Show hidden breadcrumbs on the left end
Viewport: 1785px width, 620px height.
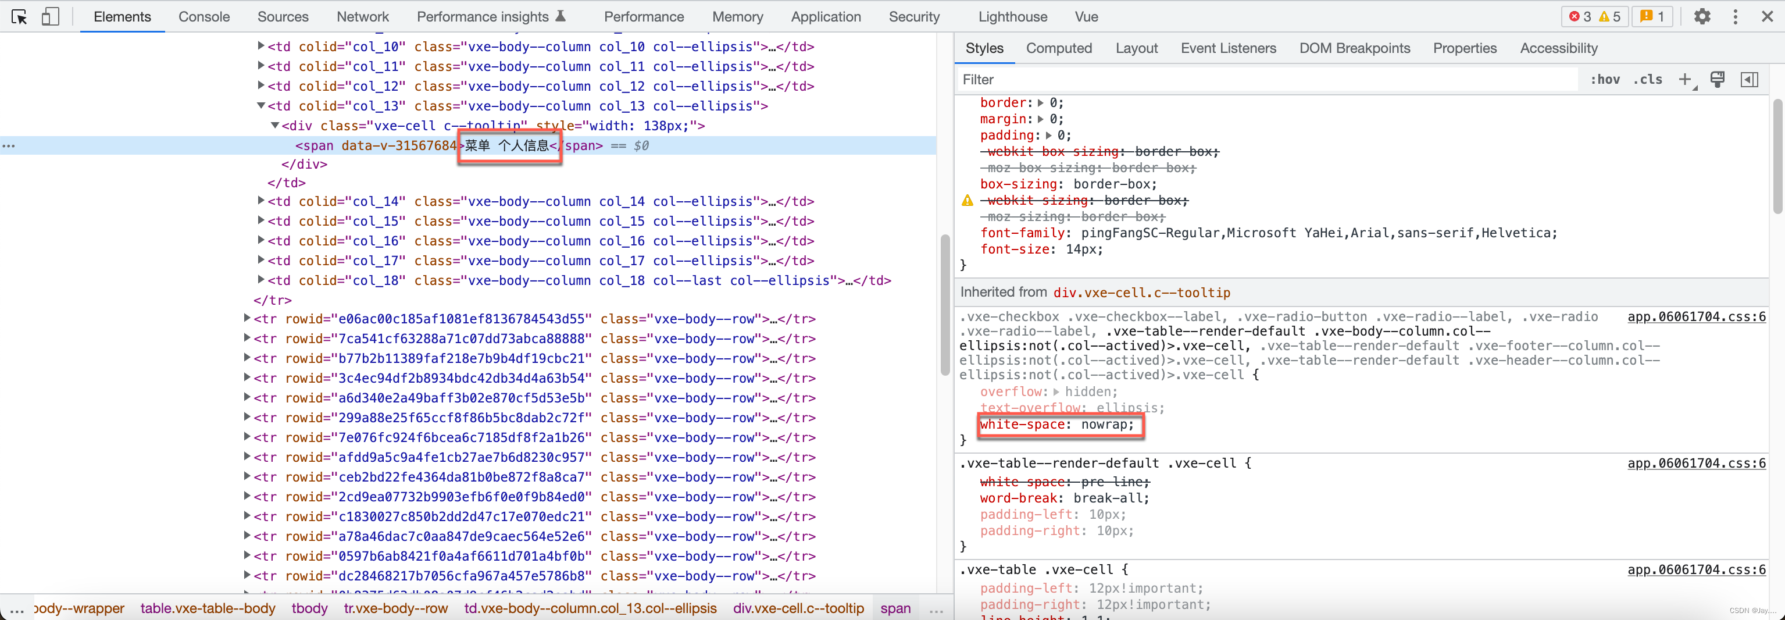click(17, 609)
